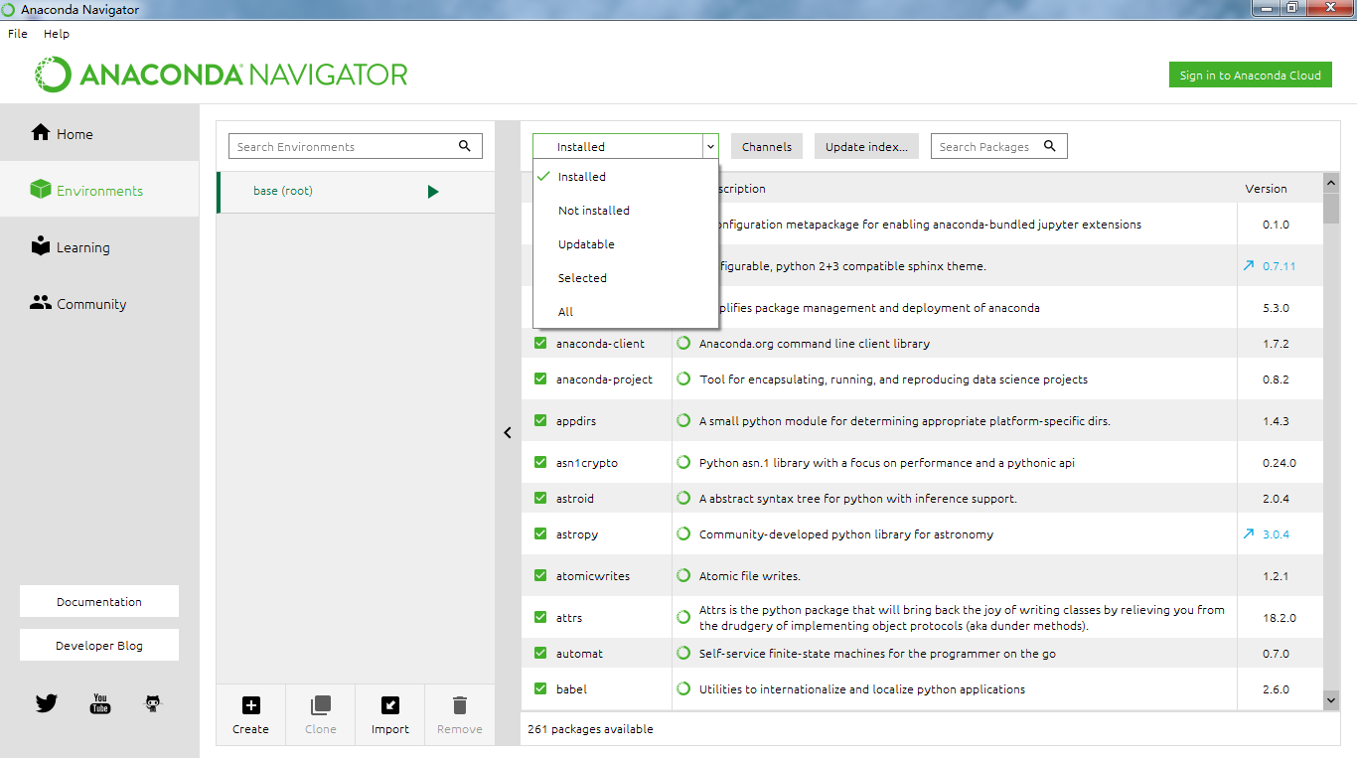Collapse the environments panel with the chevron
This screenshot has width=1357, height=758.
(x=508, y=432)
